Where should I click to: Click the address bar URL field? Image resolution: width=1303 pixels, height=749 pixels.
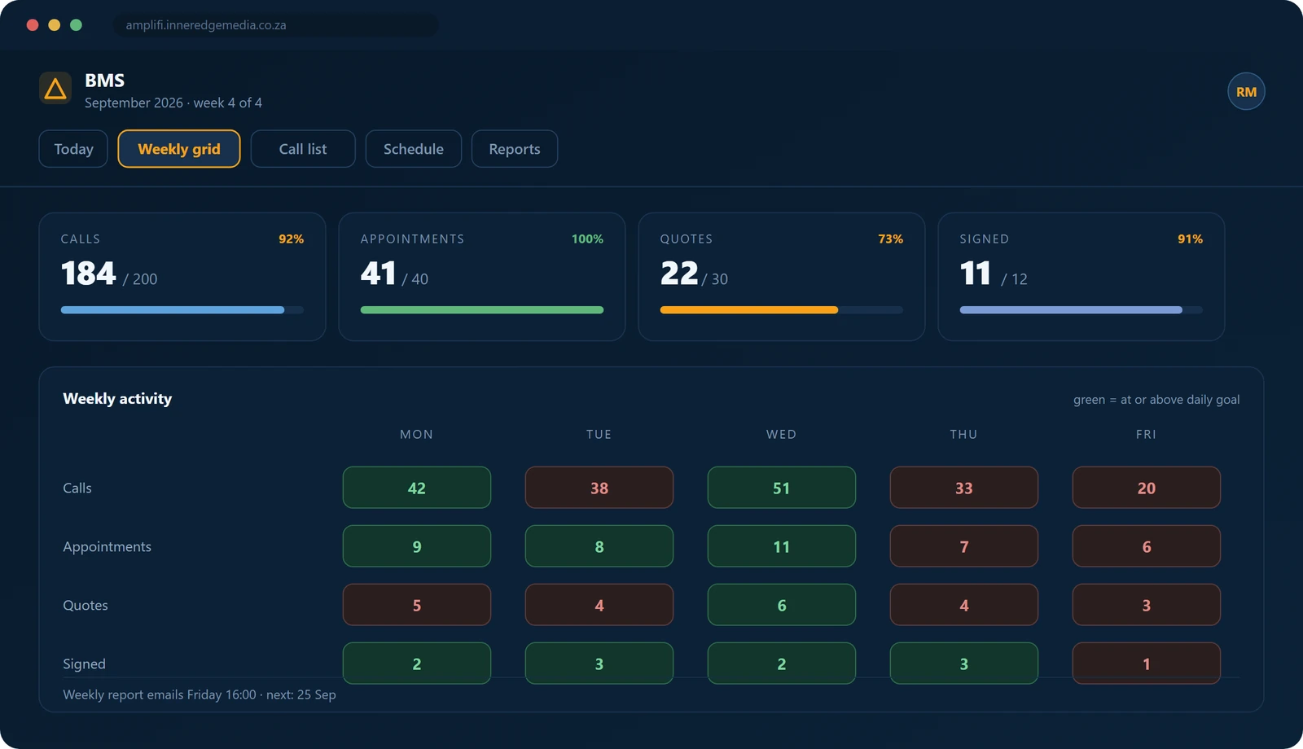pos(275,25)
